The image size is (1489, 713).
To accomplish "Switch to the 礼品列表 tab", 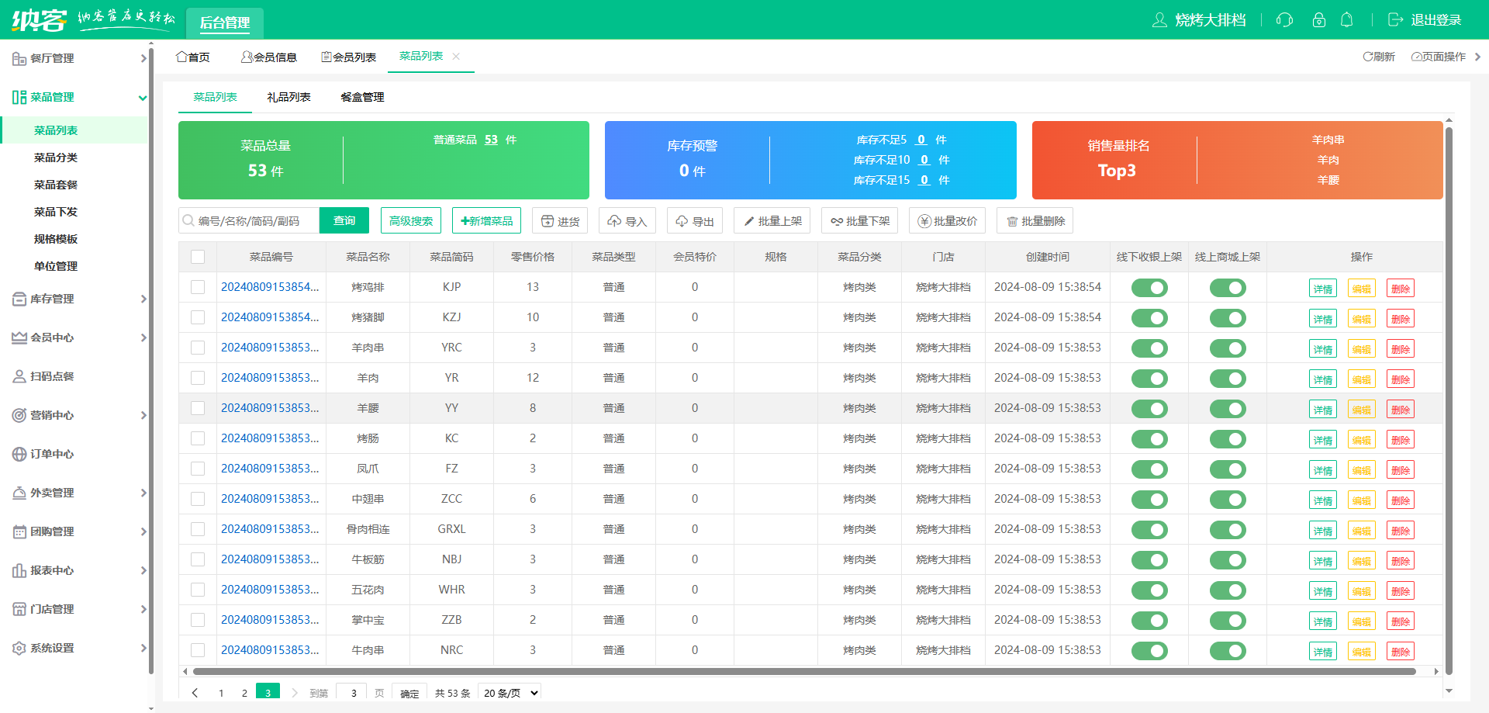I will pos(288,97).
